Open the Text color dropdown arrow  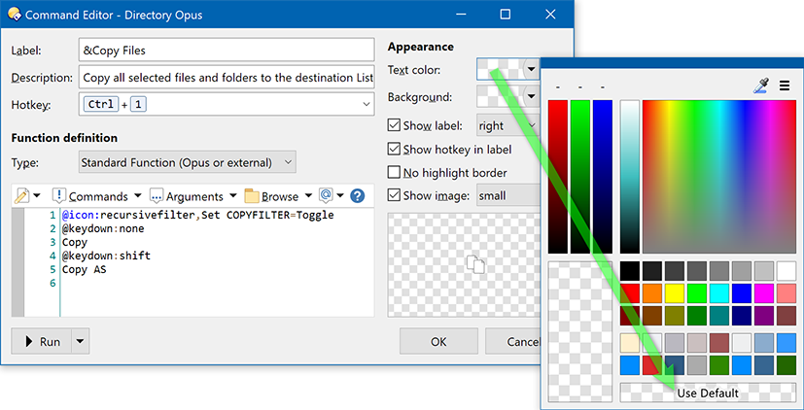(531, 69)
